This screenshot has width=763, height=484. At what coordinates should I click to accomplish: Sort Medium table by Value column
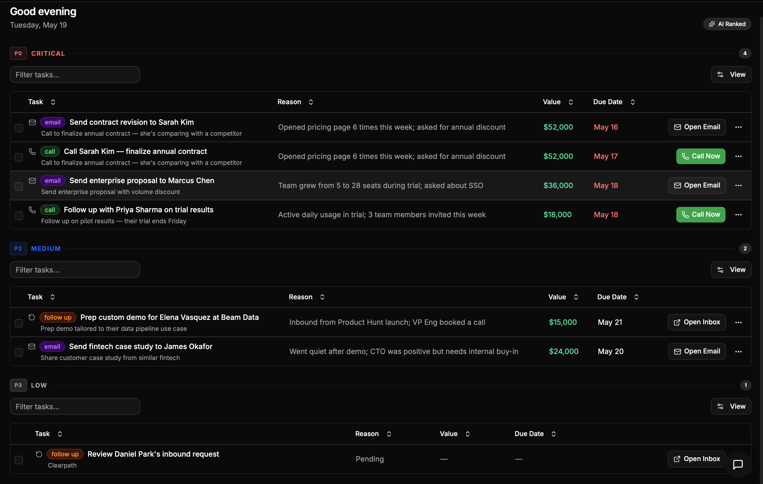click(563, 297)
